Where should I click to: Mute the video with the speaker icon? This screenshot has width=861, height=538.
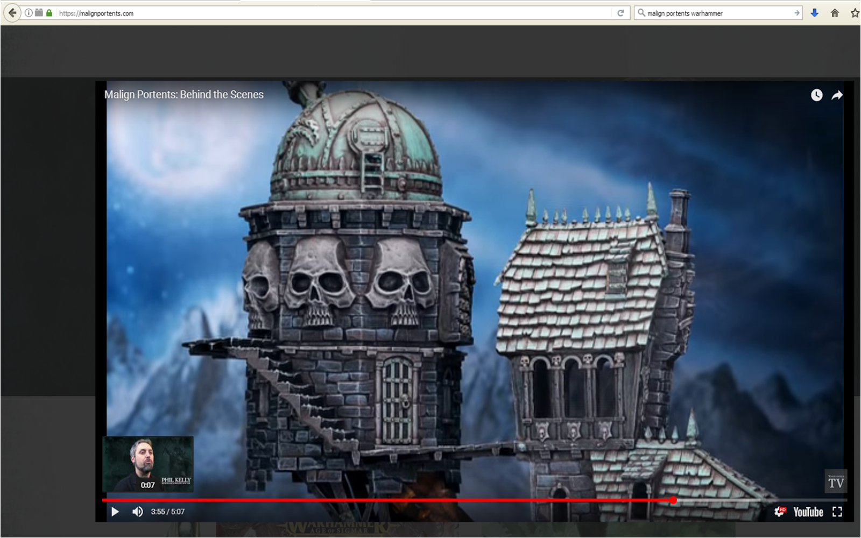[137, 512]
